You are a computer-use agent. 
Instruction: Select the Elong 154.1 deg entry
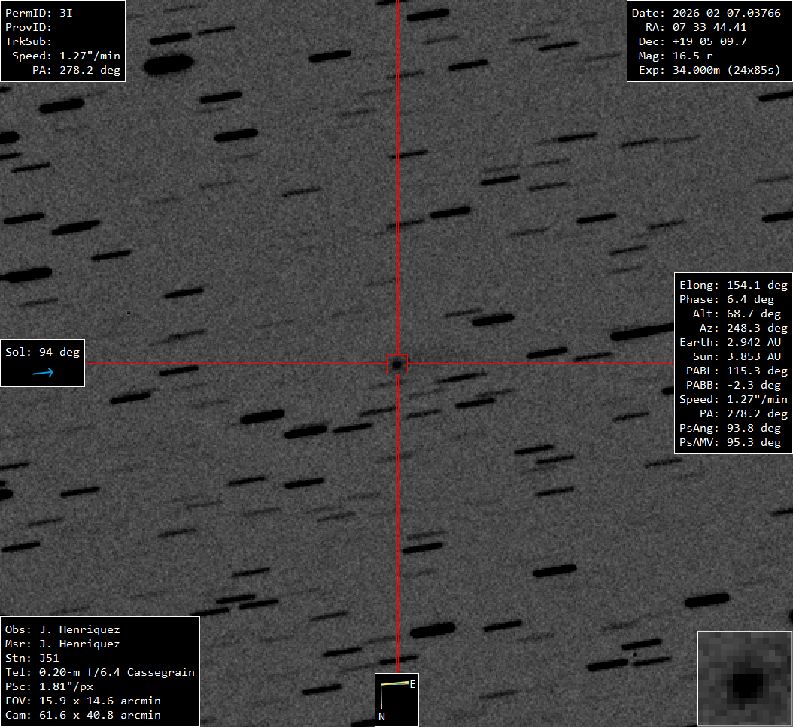point(733,285)
